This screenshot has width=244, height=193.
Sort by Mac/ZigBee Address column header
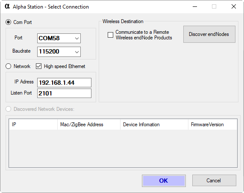click(x=89, y=125)
